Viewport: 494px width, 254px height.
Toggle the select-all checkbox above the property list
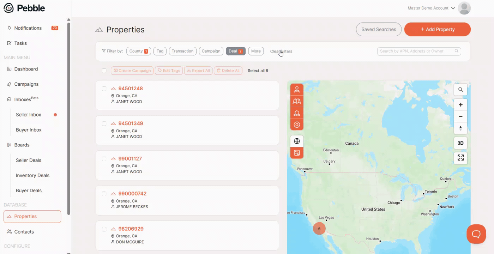coord(104,71)
